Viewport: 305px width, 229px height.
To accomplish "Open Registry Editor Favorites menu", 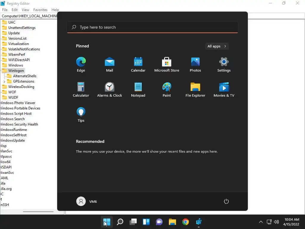I will point(40,10).
